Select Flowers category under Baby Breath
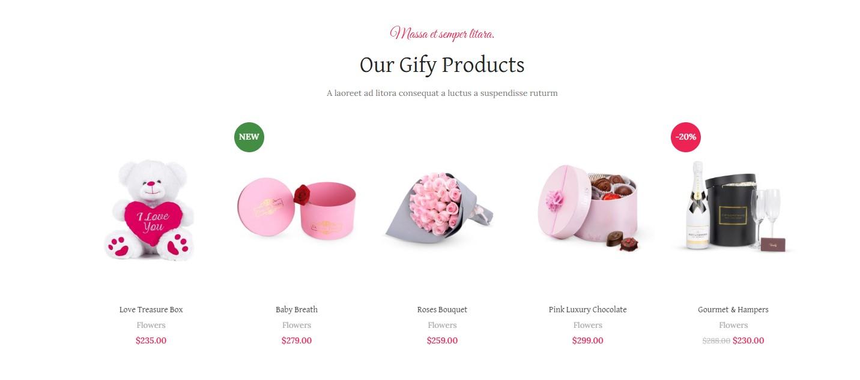Screen dimensions: 860x380 (x=297, y=325)
